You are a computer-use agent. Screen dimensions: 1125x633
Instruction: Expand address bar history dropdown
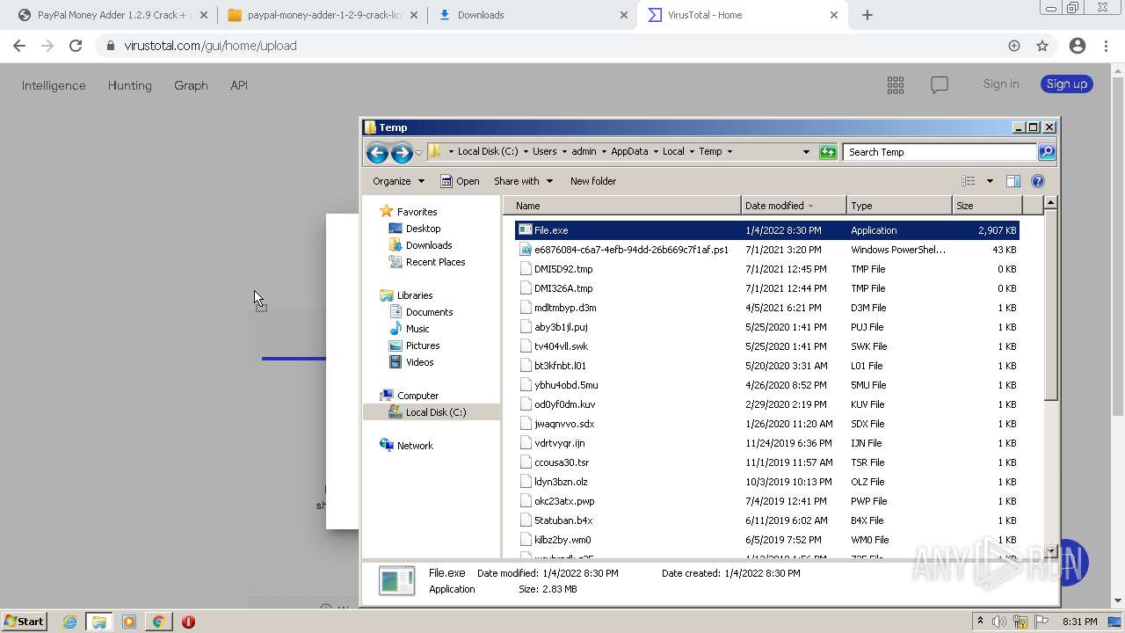pyautogui.click(x=806, y=152)
